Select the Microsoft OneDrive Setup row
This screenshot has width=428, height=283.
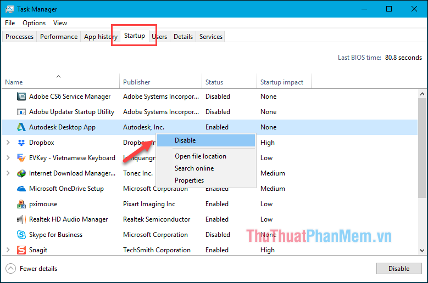[210, 189]
